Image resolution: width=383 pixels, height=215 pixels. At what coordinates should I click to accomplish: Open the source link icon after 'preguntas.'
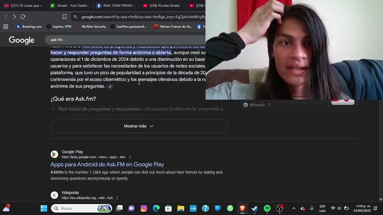click(110, 87)
